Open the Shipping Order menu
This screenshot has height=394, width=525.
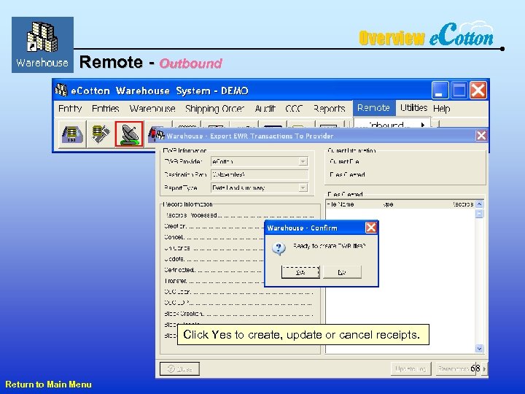tap(214, 109)
